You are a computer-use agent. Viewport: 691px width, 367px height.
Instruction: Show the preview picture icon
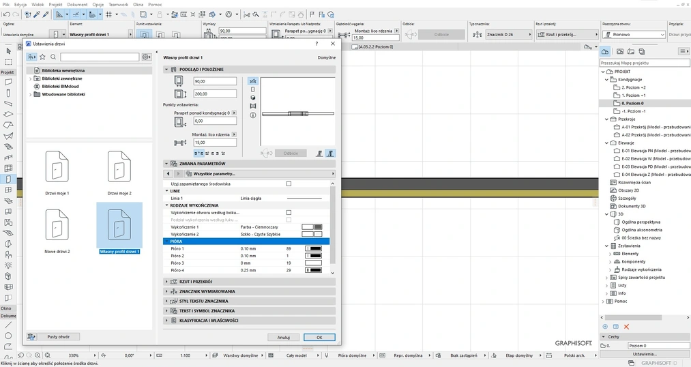pos(253,106)
